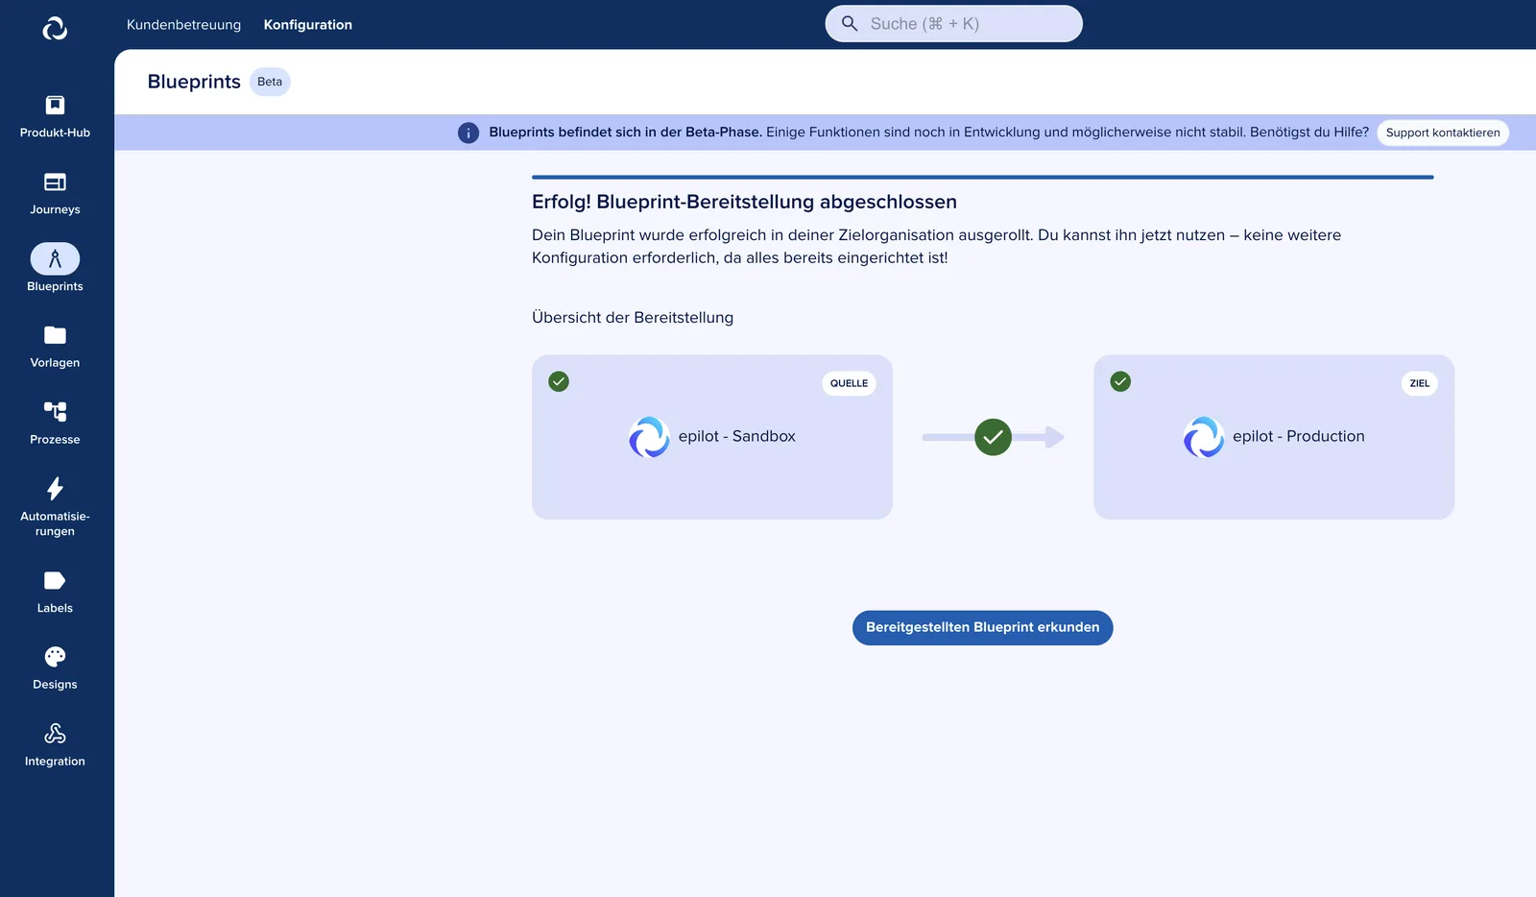The width and height of the screenshot is (1536, 897).
Task: Click the deployment progress bar
Action: [983, 177]
